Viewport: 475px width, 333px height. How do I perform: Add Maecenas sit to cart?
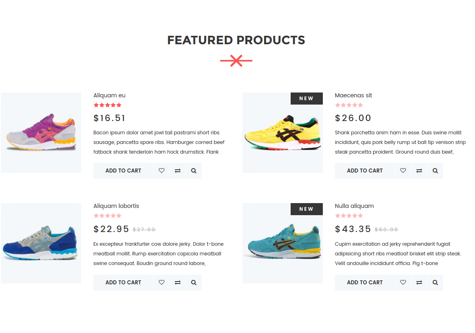[x=365, y=171]
